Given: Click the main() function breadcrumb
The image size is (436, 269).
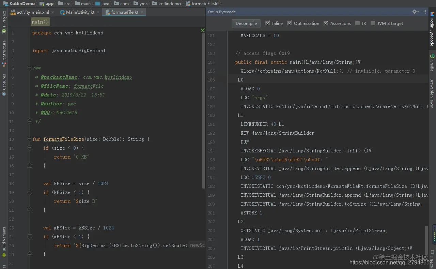Looking at the screenshot, I should pos(40,22).
